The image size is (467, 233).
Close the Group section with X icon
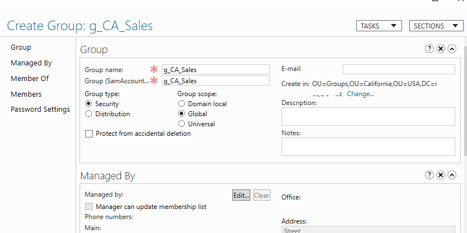(441, 49)
